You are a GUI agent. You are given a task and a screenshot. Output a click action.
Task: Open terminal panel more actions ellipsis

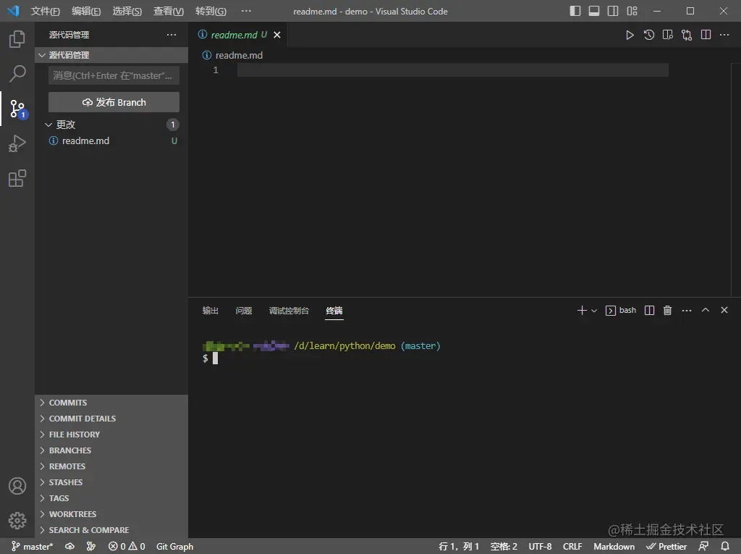tap(687, 311)
